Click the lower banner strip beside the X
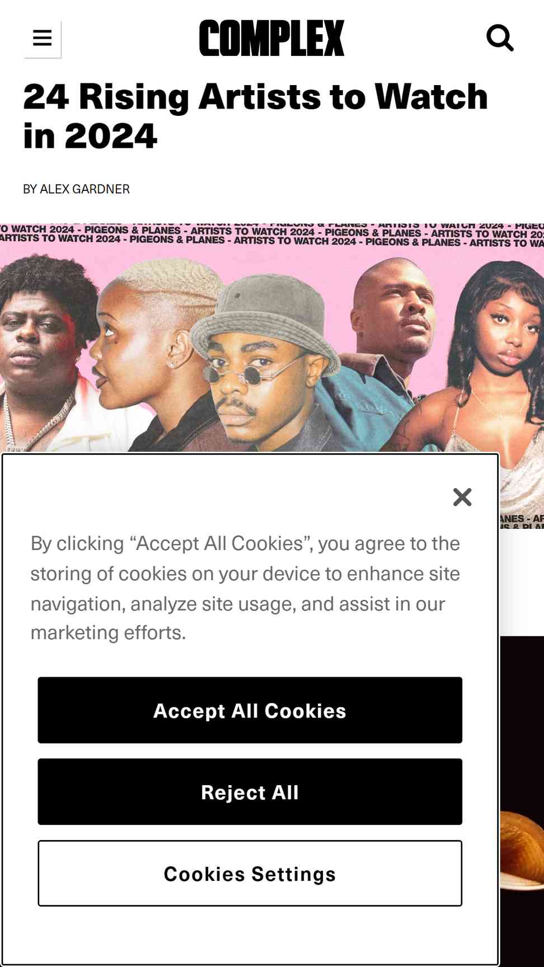The height and width of the screenshot is (967, 544). [x=522, y=522]
